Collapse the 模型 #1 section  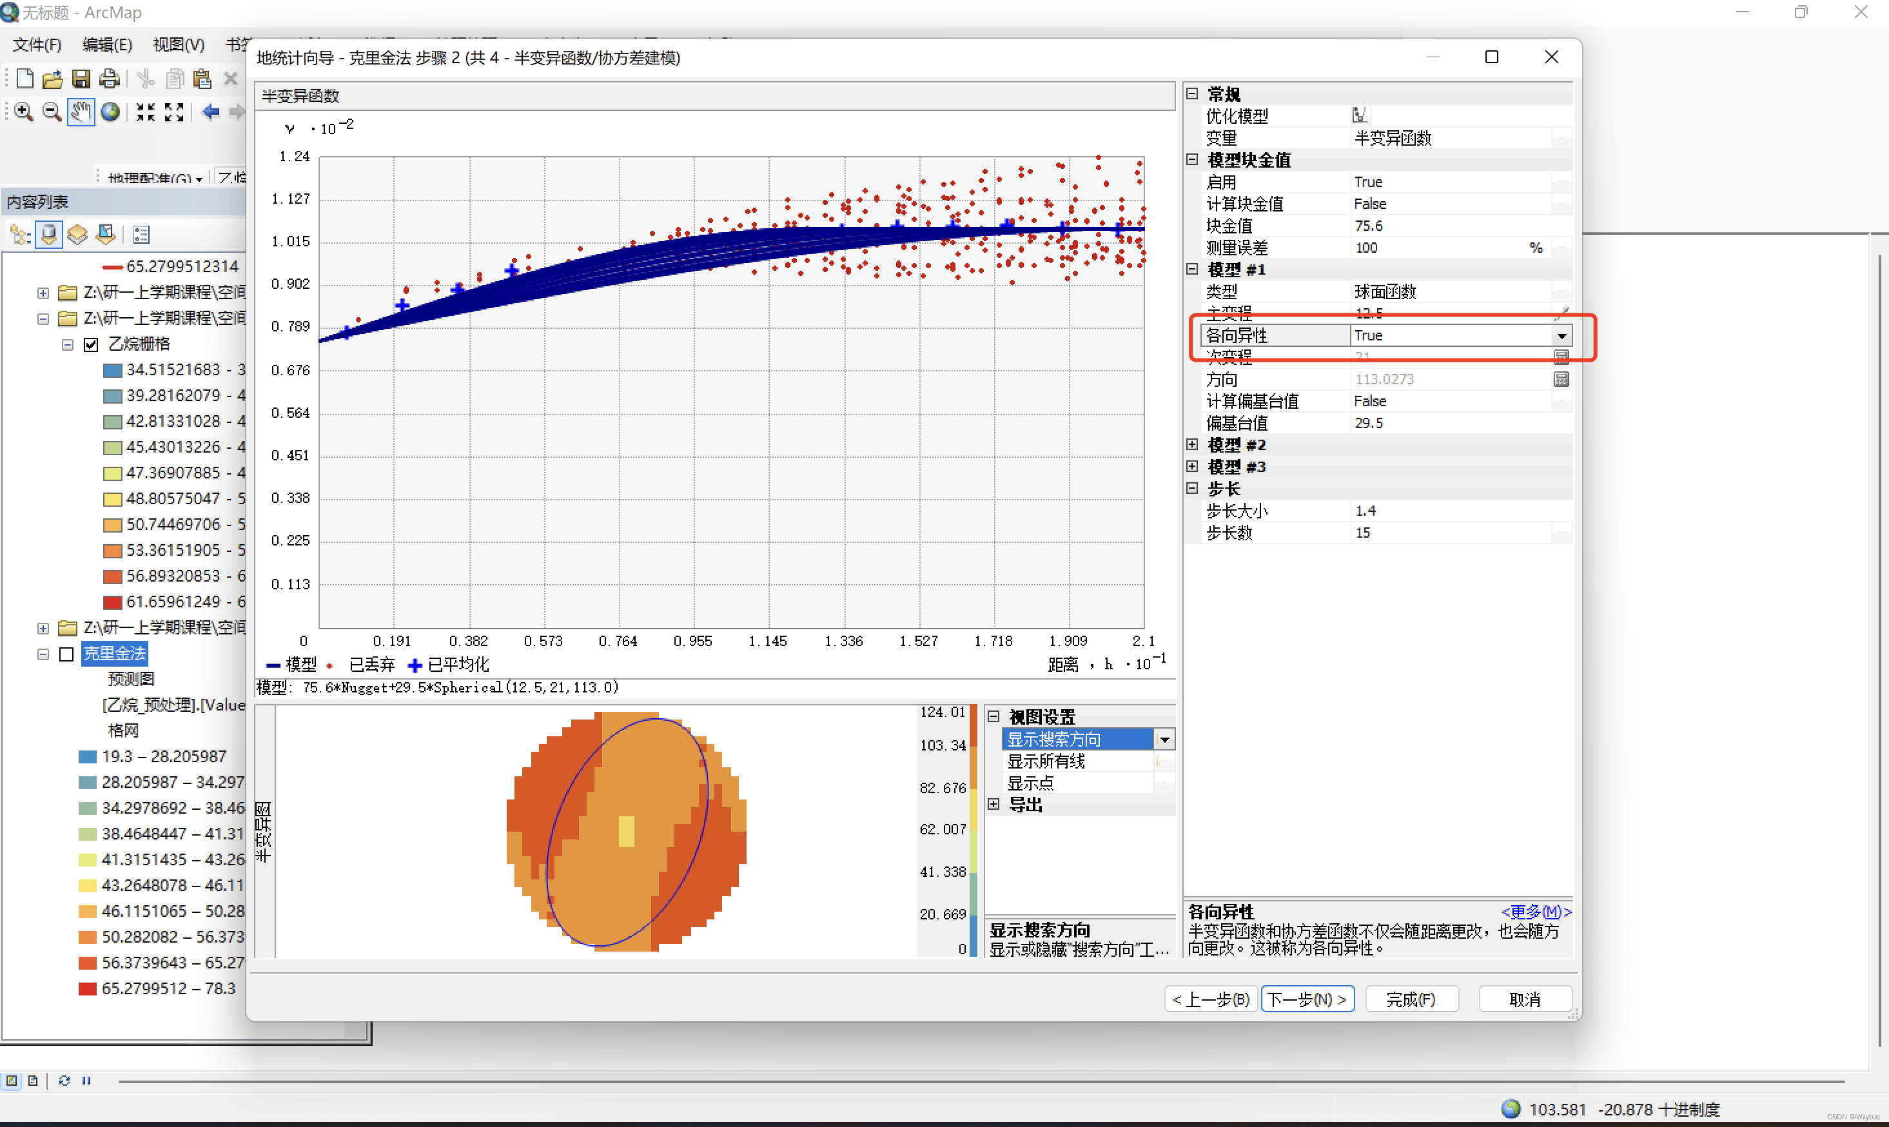point(1192,269)
